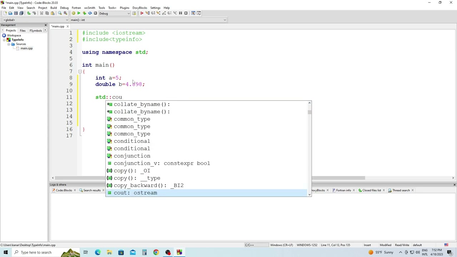Click the Undo arrow icon
The width and height of the screenshot is (457, 257).
point(29,13)
